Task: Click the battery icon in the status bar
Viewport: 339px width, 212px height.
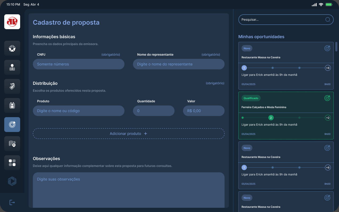Action: pyautogui.click(x=329, y=5)
